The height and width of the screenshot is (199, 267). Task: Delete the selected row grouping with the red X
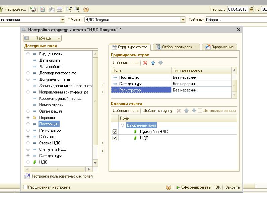point(145,63)
